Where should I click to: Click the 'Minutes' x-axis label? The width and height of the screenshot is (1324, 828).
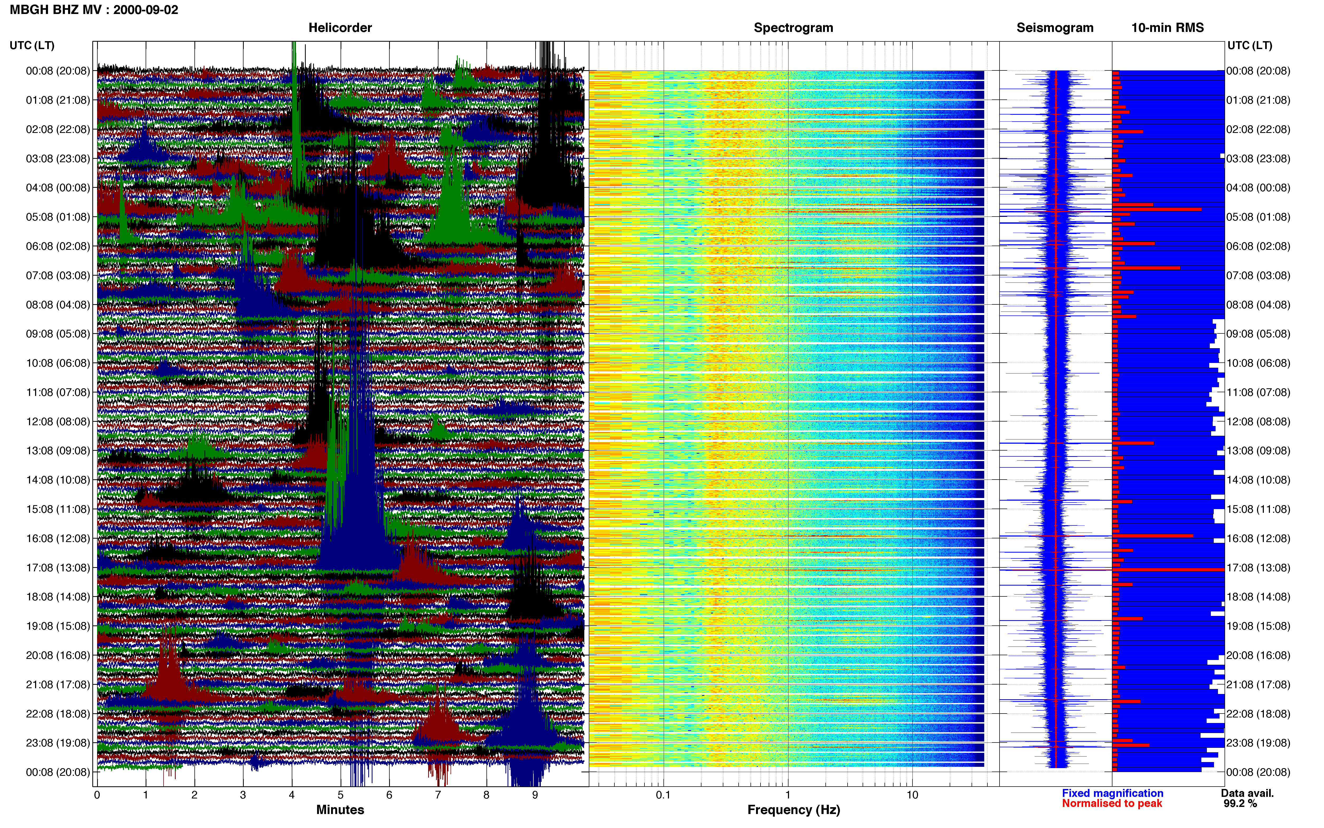point(340,810)
